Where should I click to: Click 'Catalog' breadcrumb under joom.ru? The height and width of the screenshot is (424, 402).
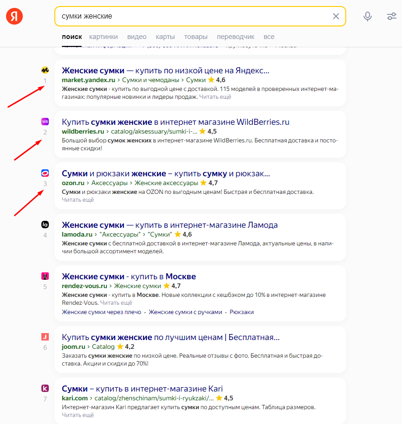103,347
